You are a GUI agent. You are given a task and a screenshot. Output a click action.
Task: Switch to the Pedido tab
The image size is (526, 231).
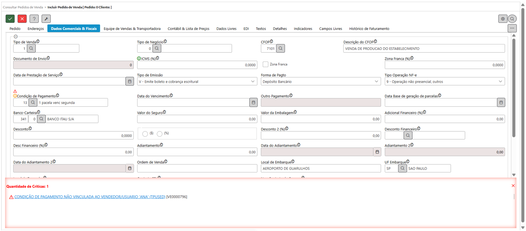point(15,29)
